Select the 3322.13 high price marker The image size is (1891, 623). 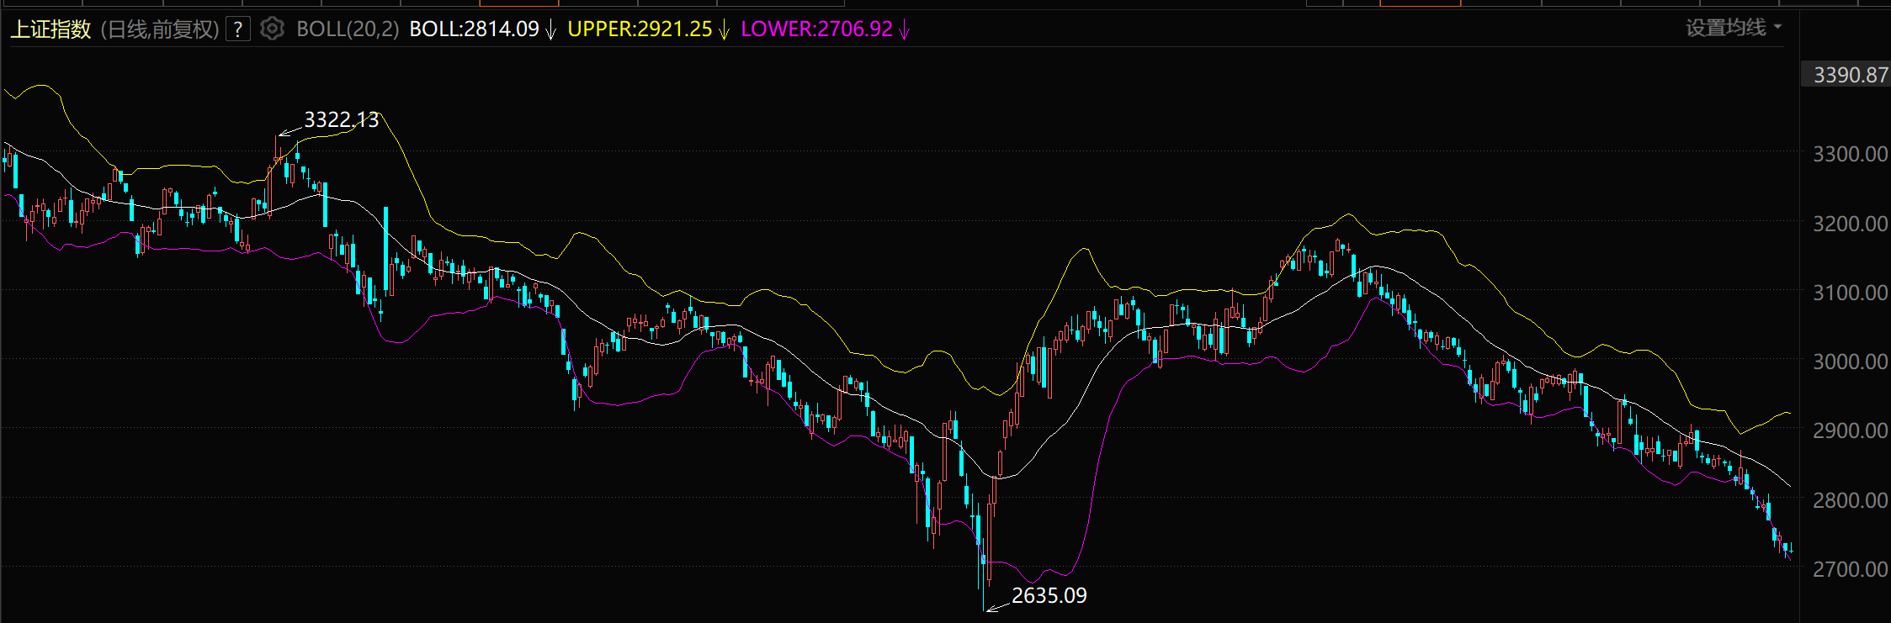pos(341,120)
